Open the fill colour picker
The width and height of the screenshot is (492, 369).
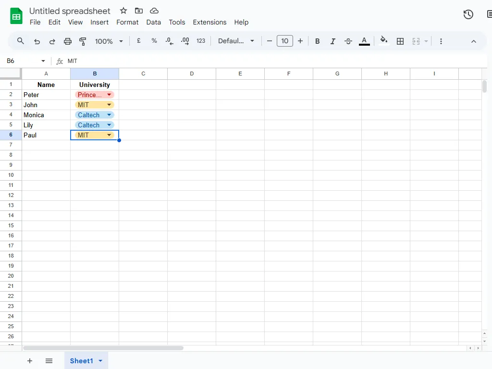coord(384,40)
